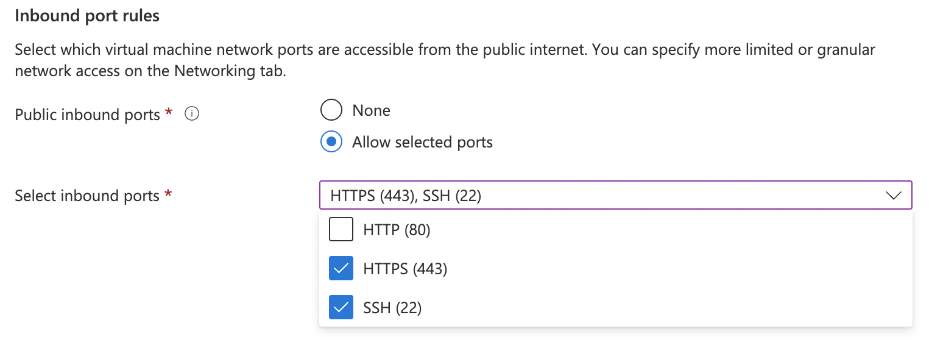Collapse the inbound ports dropdown list

pos(893,195)
